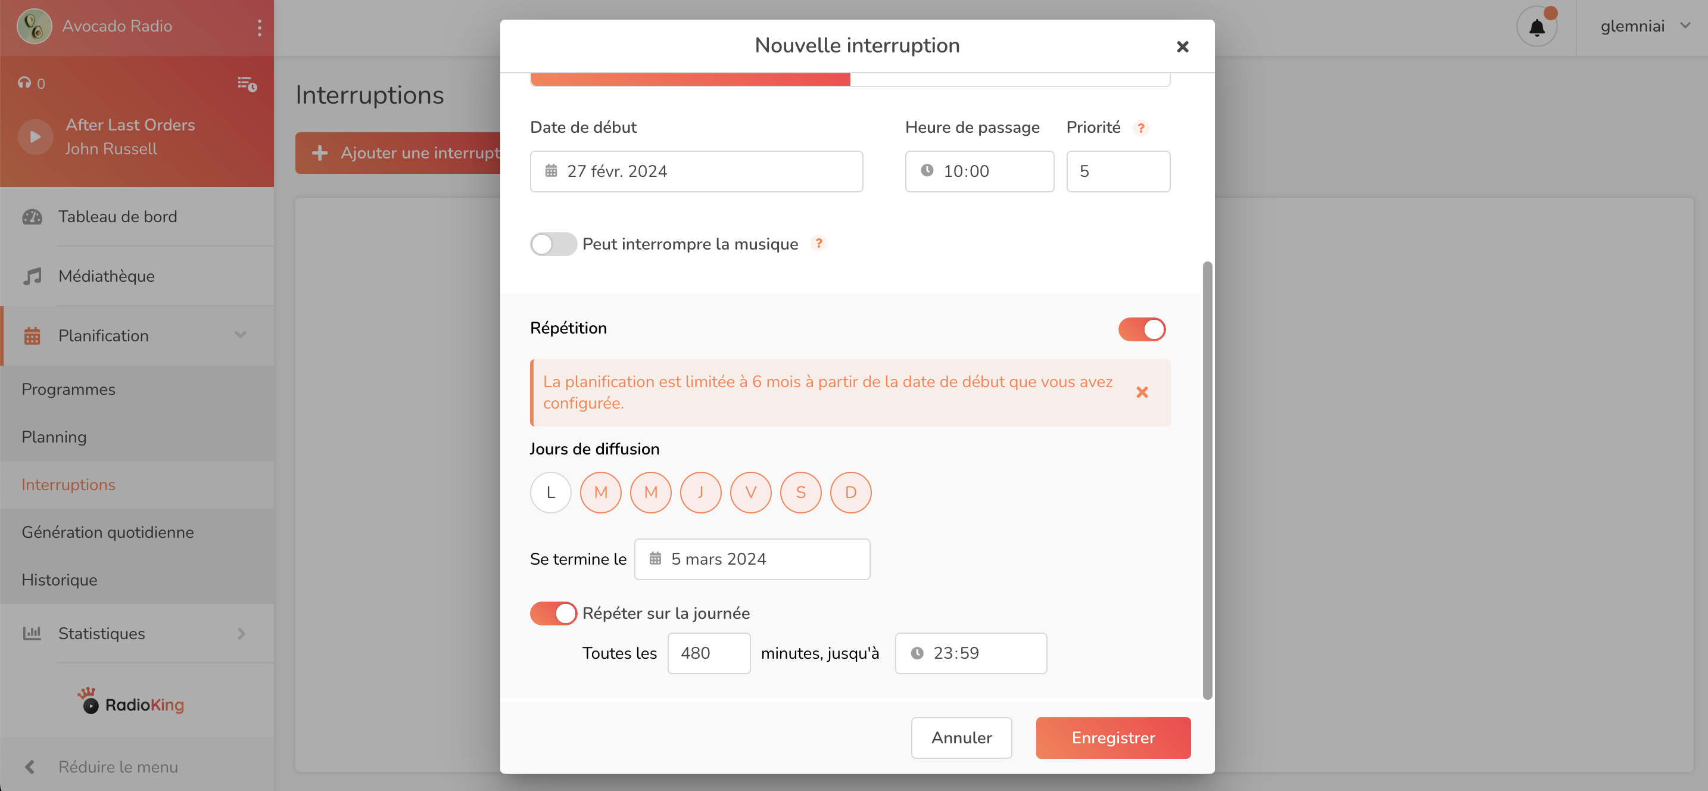Play the After Last Orders track
Viewport: 1708px width, 791px height.
[x=35, y=136]
